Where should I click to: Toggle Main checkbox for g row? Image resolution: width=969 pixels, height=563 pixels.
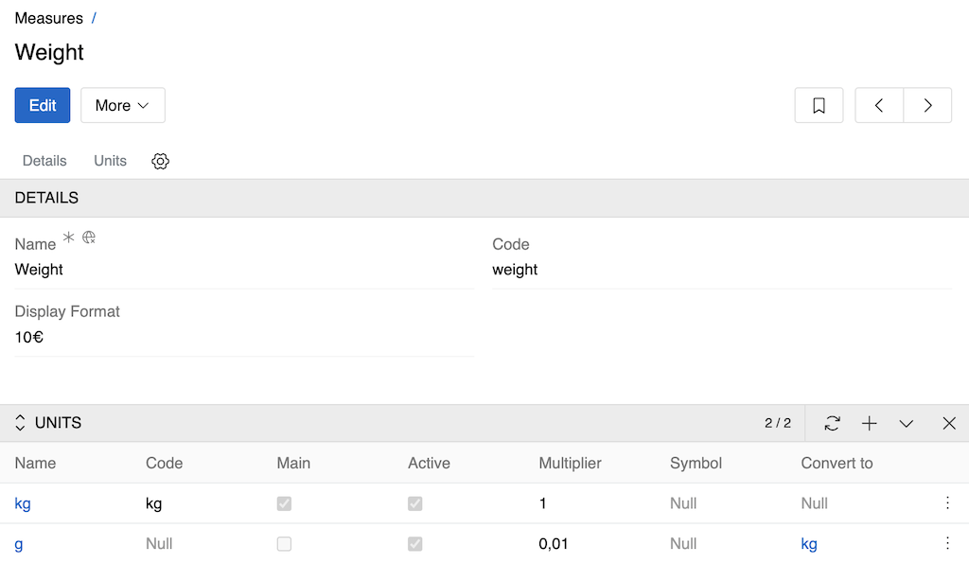point(284,544)
